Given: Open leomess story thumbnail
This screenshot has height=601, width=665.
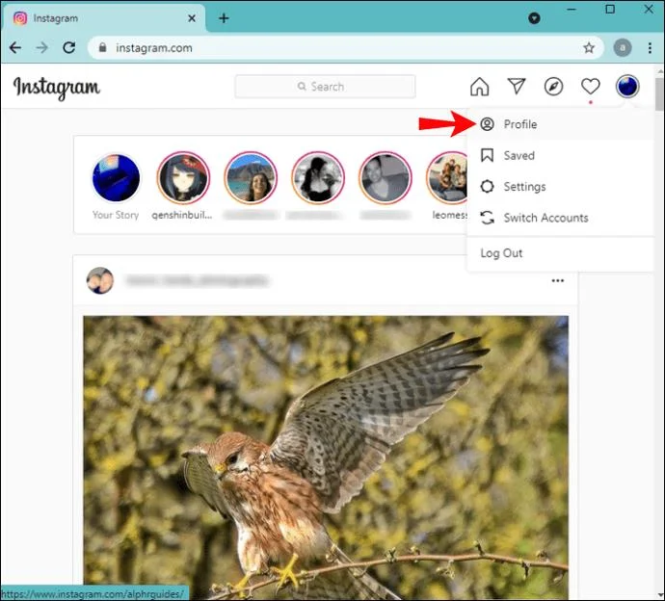Looking at the screenshot, I should click(447, 178).
